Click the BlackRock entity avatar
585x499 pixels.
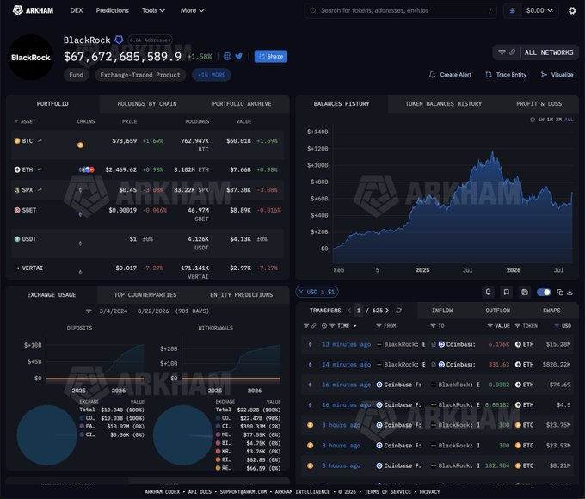click(31, 57)
